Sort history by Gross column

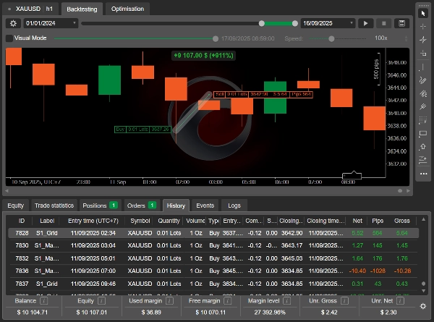click(x=402, y=221)
